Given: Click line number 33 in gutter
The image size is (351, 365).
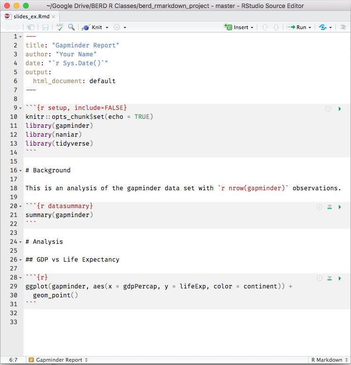Looking at the screenshot, I should (x=14, y=322).
